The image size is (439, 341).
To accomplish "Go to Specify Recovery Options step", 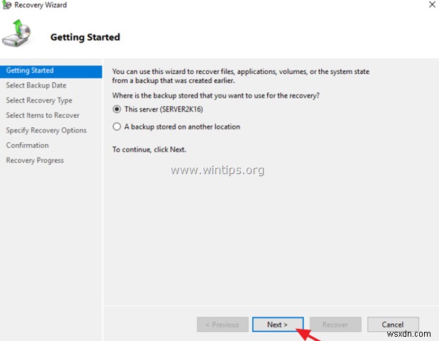I will (46, 131).
